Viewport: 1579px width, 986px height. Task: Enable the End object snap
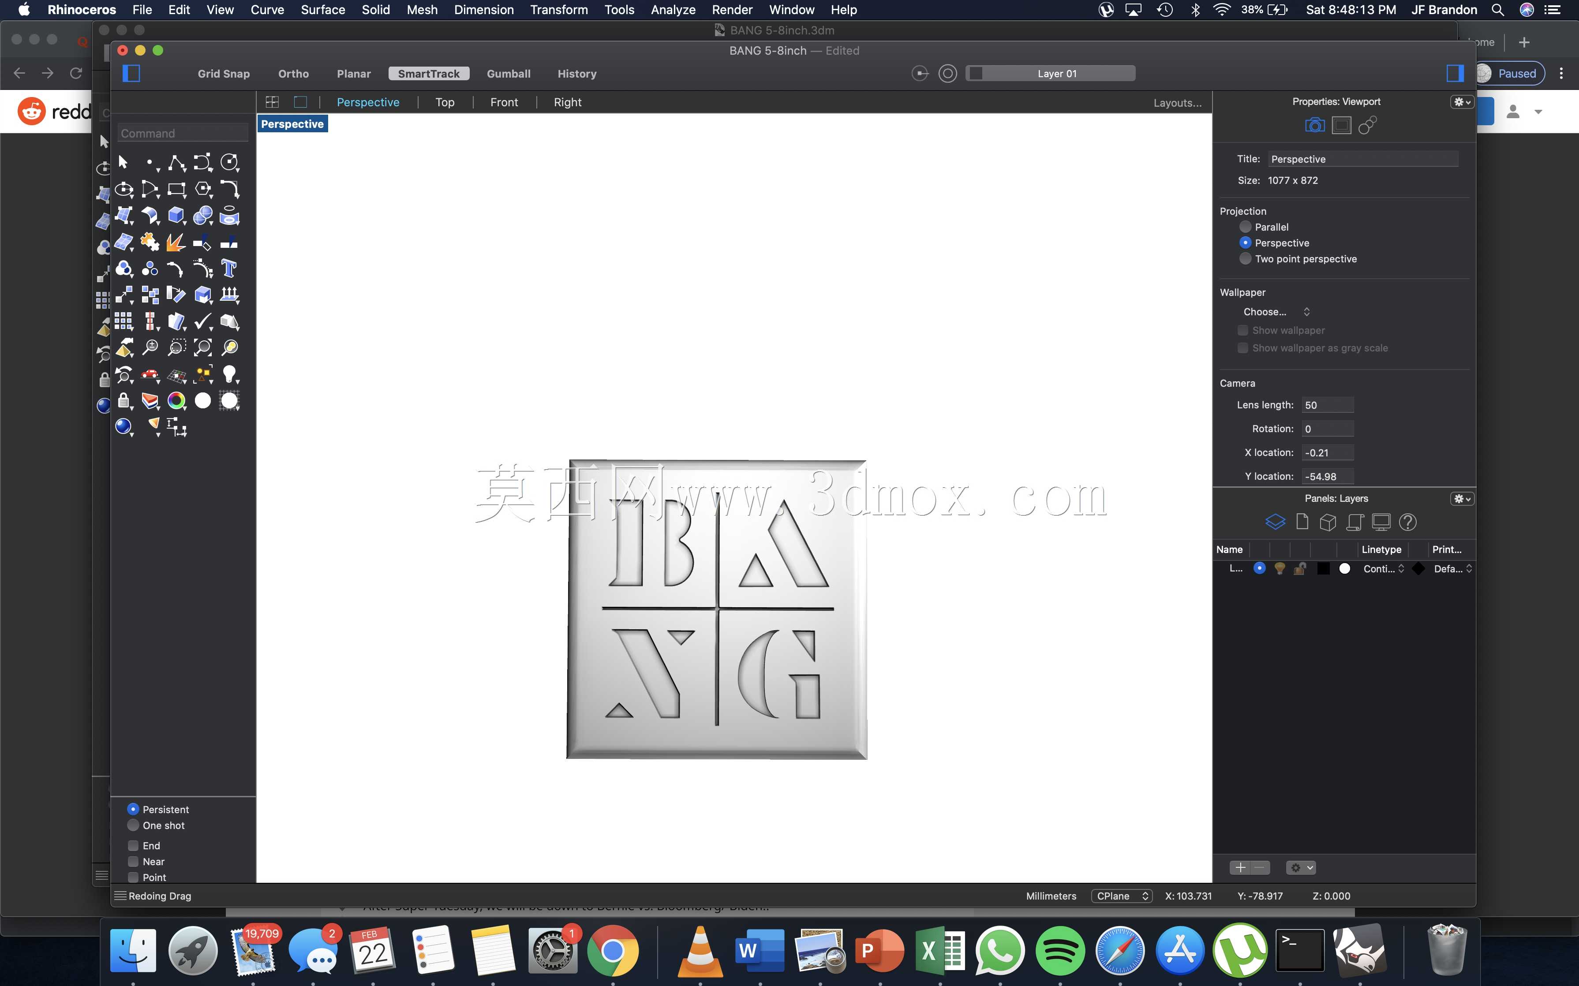tap(133, 845)
